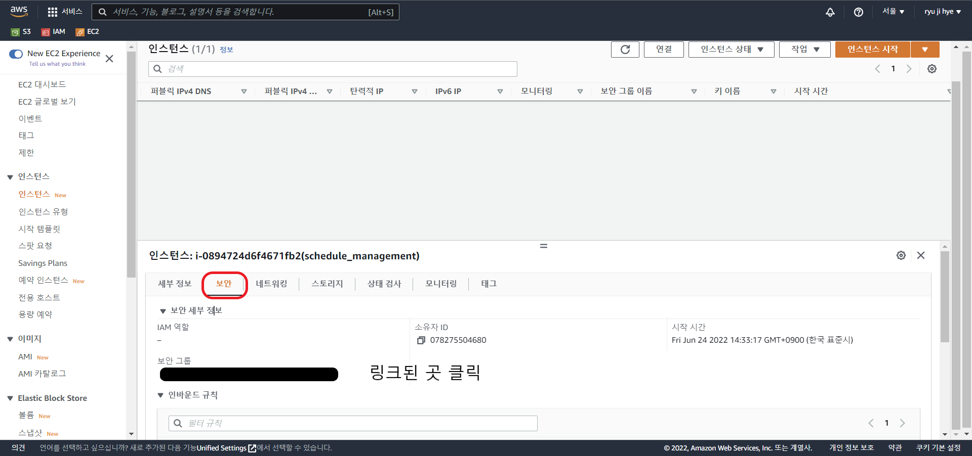Open the Unified Settings link
Image resolution: width=972 pixels, height=456 pixels.
pos(226,448)
